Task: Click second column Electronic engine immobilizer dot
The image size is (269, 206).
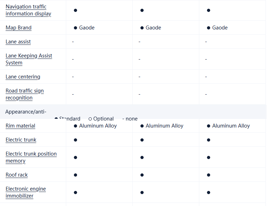Action: [x=142, y=192]
